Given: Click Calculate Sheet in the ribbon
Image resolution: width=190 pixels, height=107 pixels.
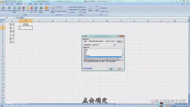Looking at the screenshot, I should coord(104,11).
